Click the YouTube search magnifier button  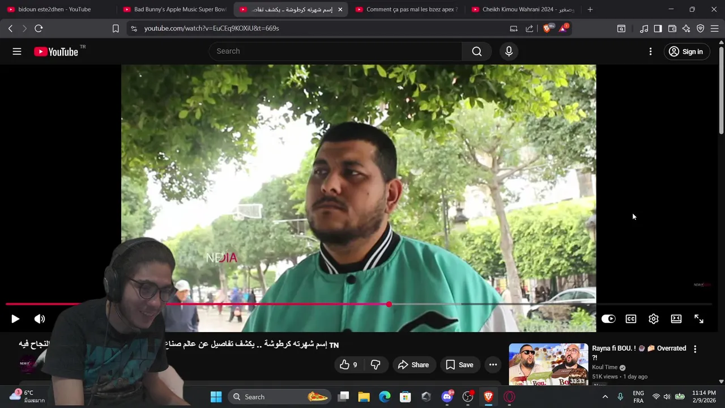(477, 52)
